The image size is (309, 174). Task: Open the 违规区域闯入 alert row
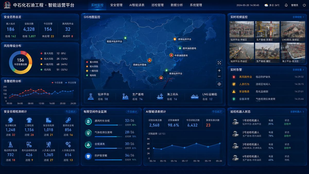coord(267,84)
